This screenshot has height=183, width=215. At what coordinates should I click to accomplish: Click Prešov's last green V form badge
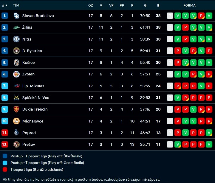click(x=209, y=145)
